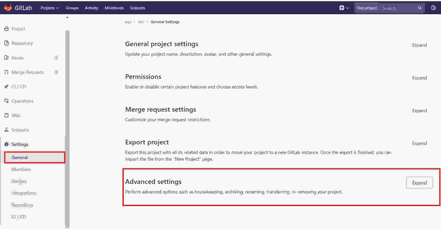Open the plus new-item dropdown
The height and width of the screenshot is (229, 441).
click(x=344, y=8)
